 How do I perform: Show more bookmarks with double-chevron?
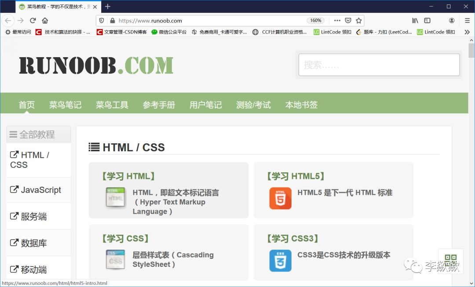pyautogui.click(x=467, y=32)
